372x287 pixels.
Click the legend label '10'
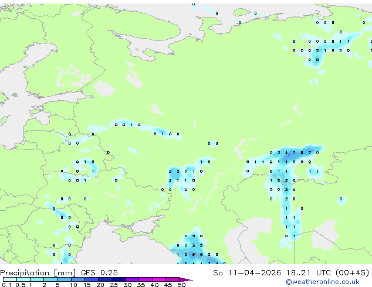(x=73, y=285)
